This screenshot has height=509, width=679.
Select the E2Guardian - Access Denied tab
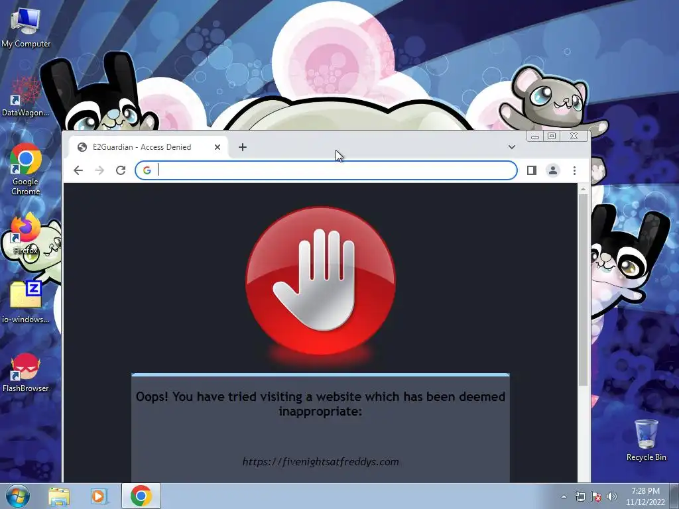tap(147, 147)
